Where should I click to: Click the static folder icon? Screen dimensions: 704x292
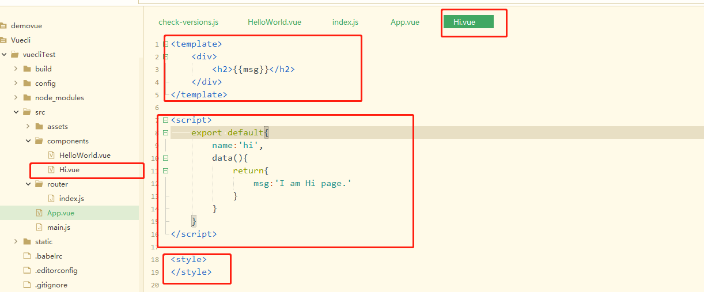tap(27, 241)
